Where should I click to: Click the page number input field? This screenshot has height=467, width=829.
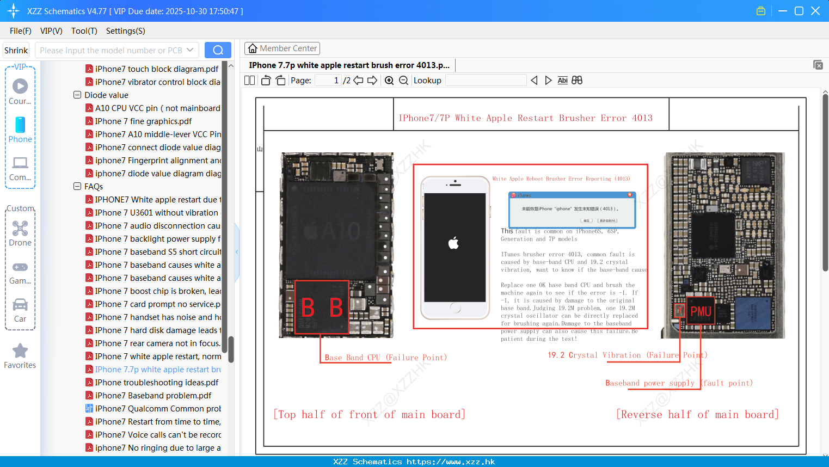(328, 81)
